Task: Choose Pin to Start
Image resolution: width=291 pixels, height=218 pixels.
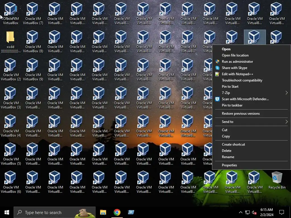Action: 251,86
